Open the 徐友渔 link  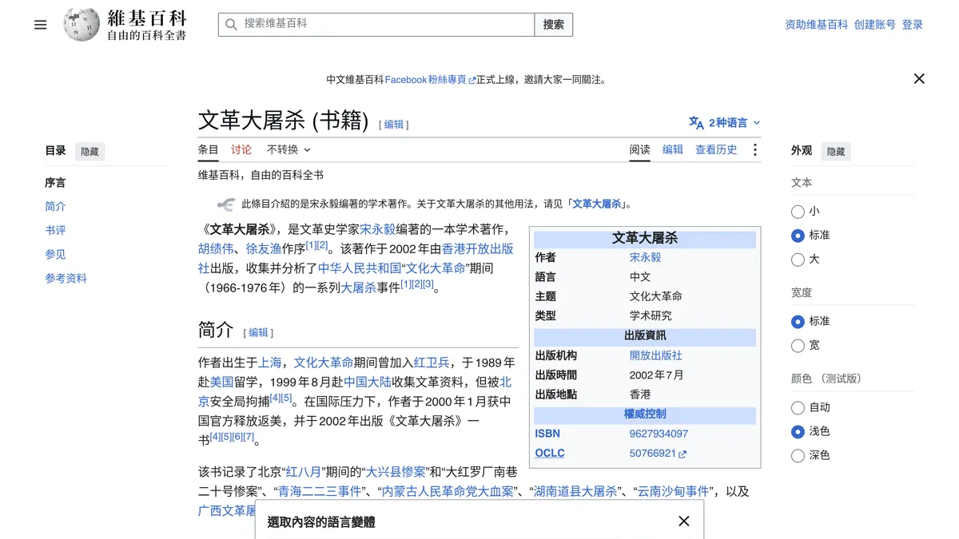click(x=263, y=248)
